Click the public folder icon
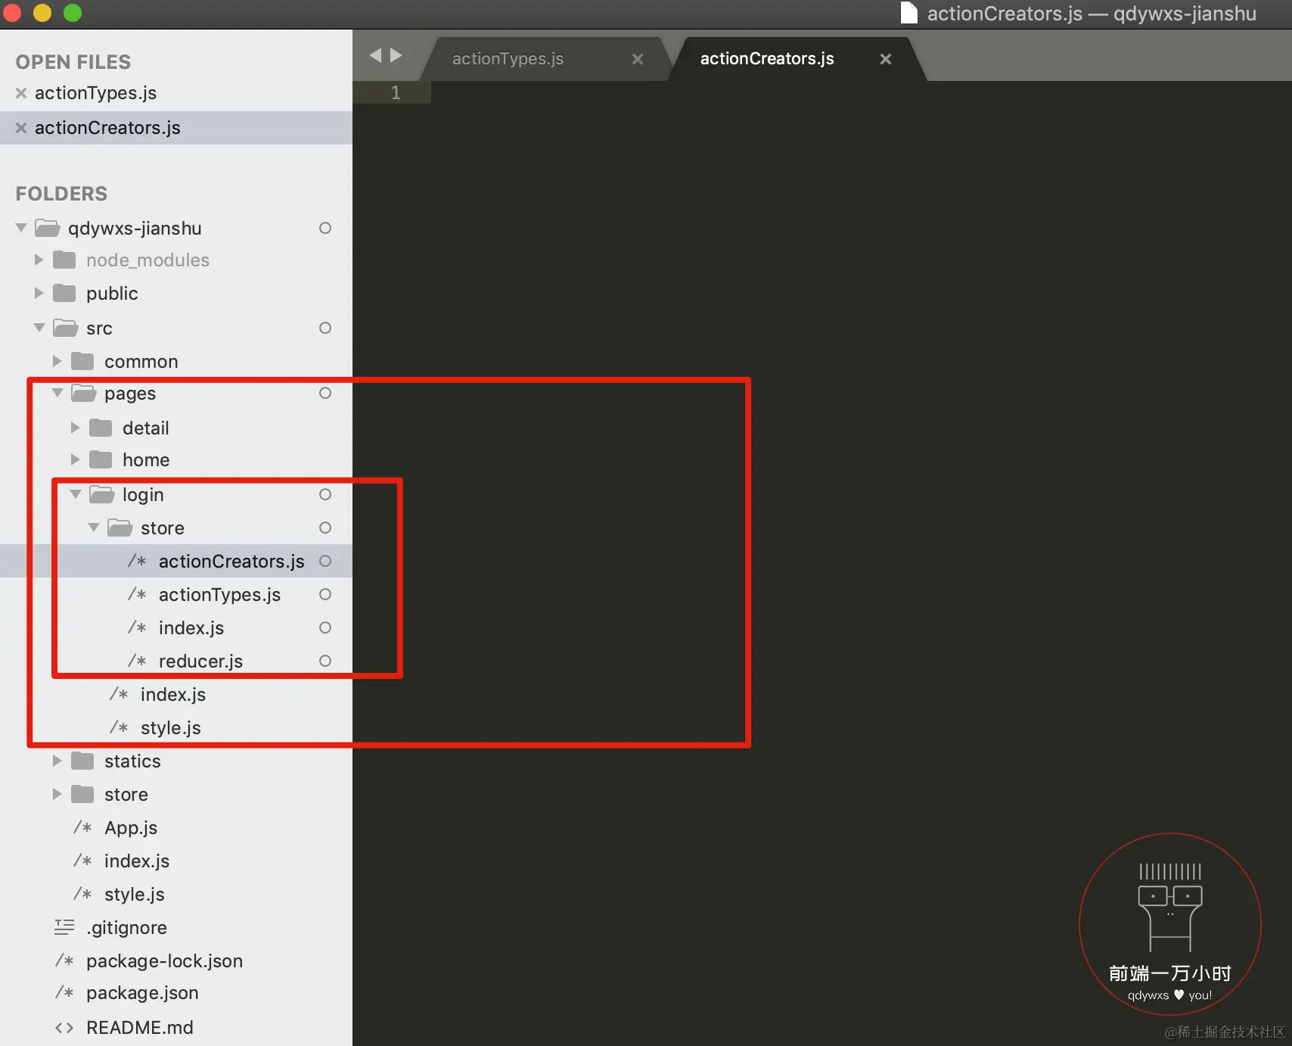 coord(64,293)
